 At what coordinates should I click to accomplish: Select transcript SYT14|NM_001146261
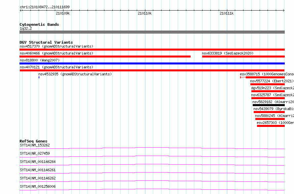[x=38, y=170]
